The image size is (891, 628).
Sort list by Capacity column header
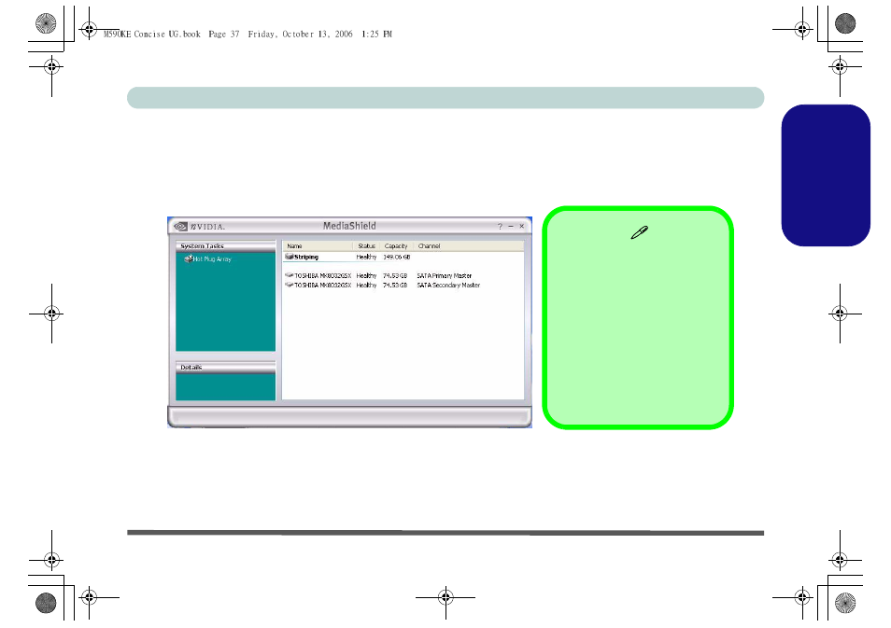(x=396, y=245)
